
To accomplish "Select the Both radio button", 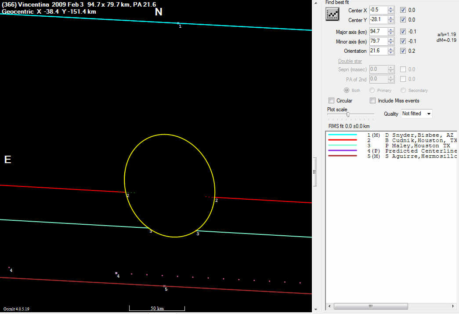I will (x=347, y=90).
